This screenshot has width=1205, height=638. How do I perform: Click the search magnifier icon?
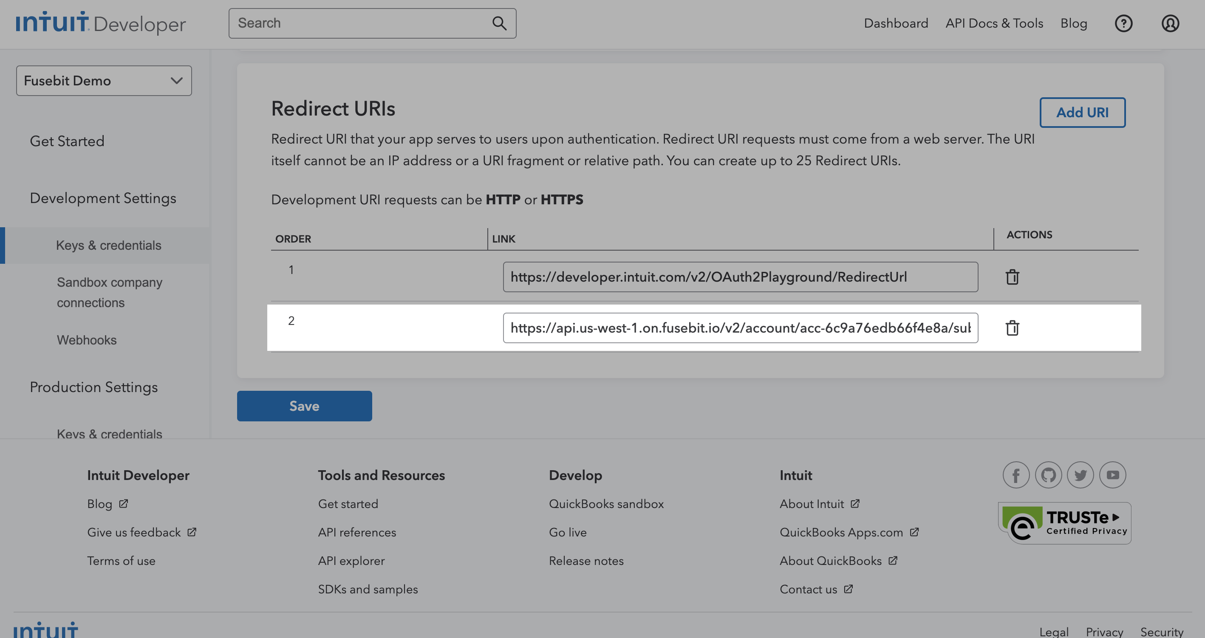499,23
